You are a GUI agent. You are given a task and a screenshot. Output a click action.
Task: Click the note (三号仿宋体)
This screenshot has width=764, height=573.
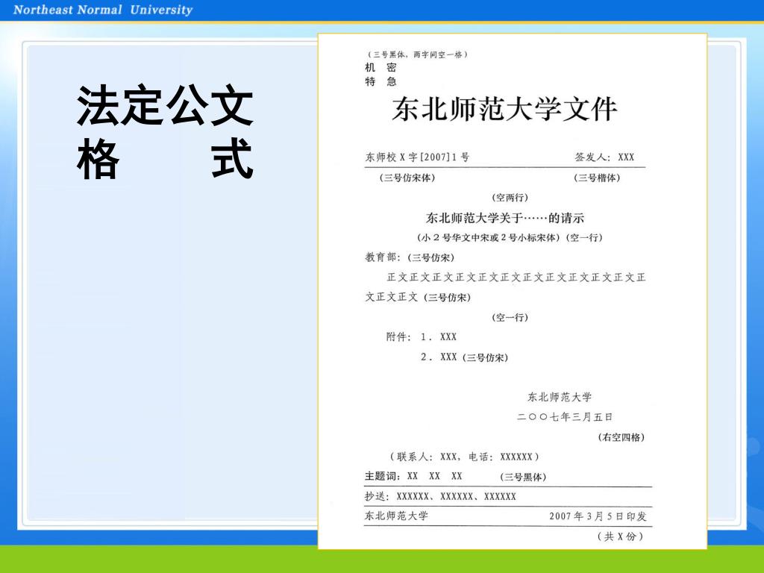(407, 178)
